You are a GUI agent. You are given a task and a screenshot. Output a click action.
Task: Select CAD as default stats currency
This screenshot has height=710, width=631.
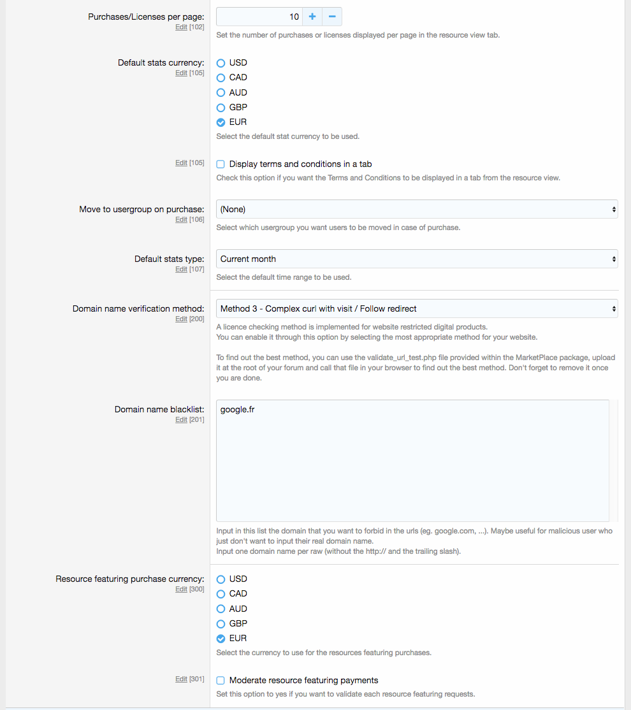(221, 78)
